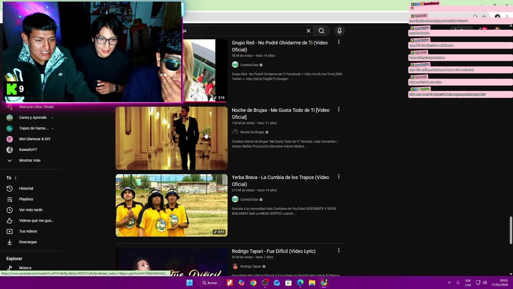Click '219 M de vistas • hace 14 años' text

tap(254, 190)
